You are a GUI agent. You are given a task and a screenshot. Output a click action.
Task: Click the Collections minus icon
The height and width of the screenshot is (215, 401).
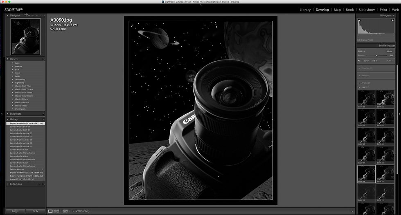[x=39, y=184]
